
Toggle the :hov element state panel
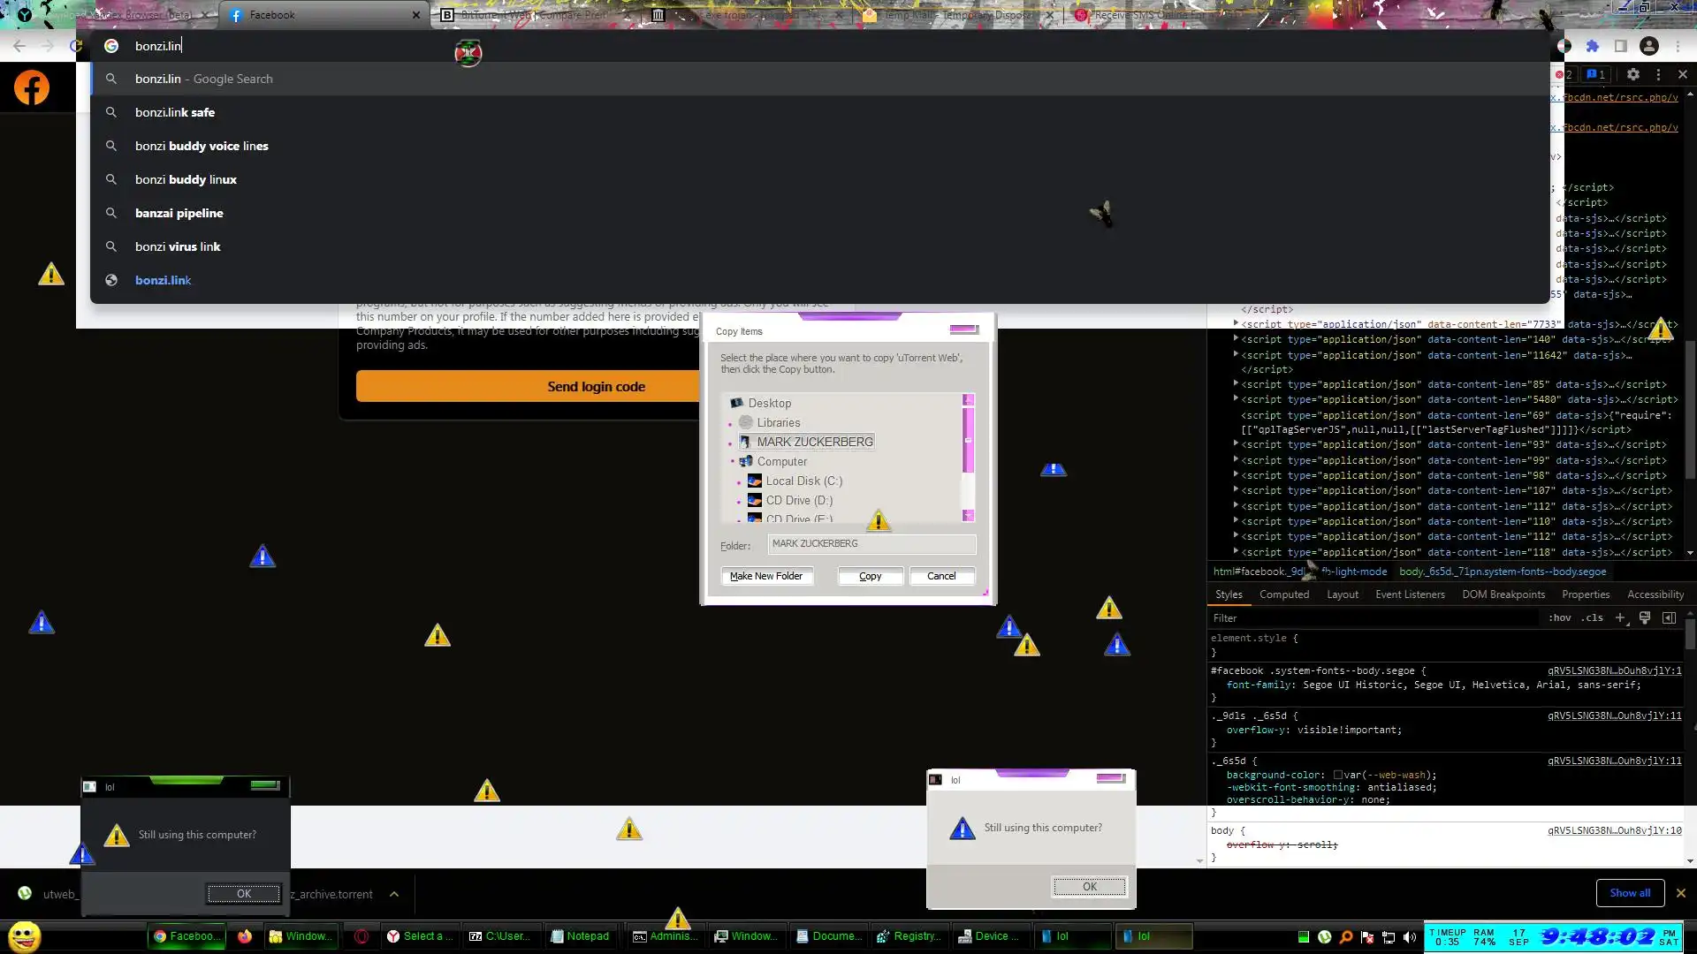click(1559, 618)
